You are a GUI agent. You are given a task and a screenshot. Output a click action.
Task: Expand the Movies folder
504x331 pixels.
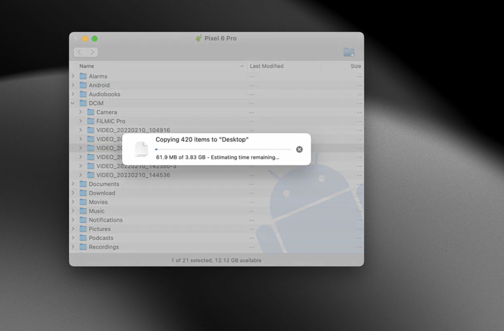73,202
